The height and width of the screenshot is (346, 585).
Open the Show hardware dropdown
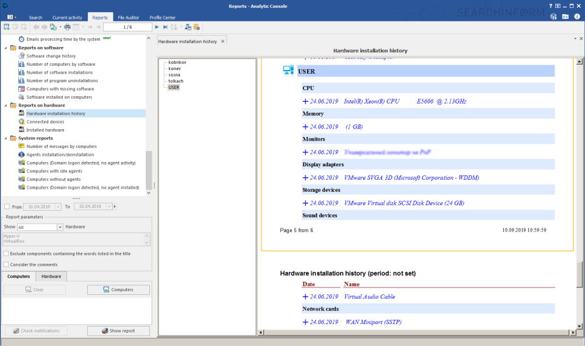pos(60,227)
